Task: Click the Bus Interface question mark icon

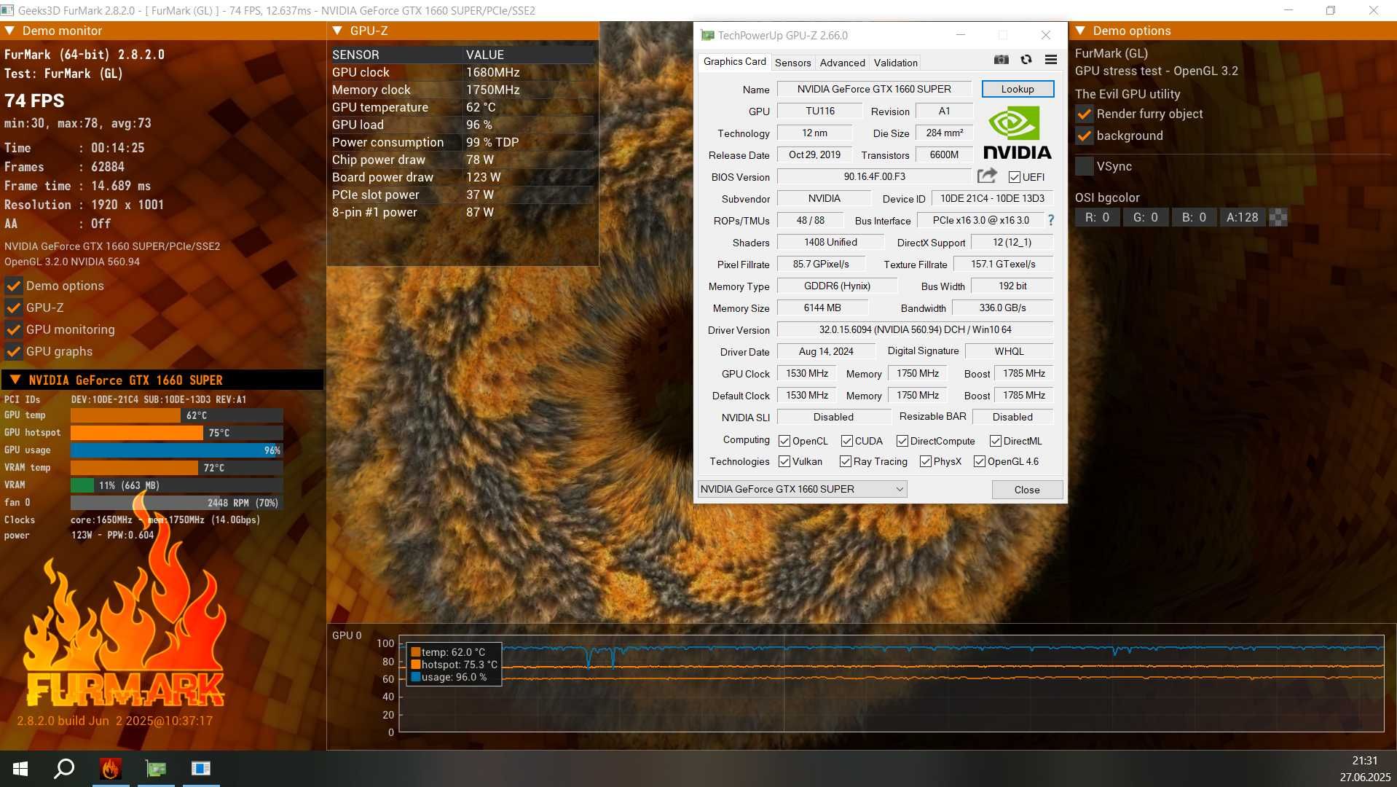Action: point(1050,220)
